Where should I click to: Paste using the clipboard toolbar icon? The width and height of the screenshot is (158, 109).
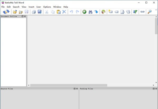(59, 12)
